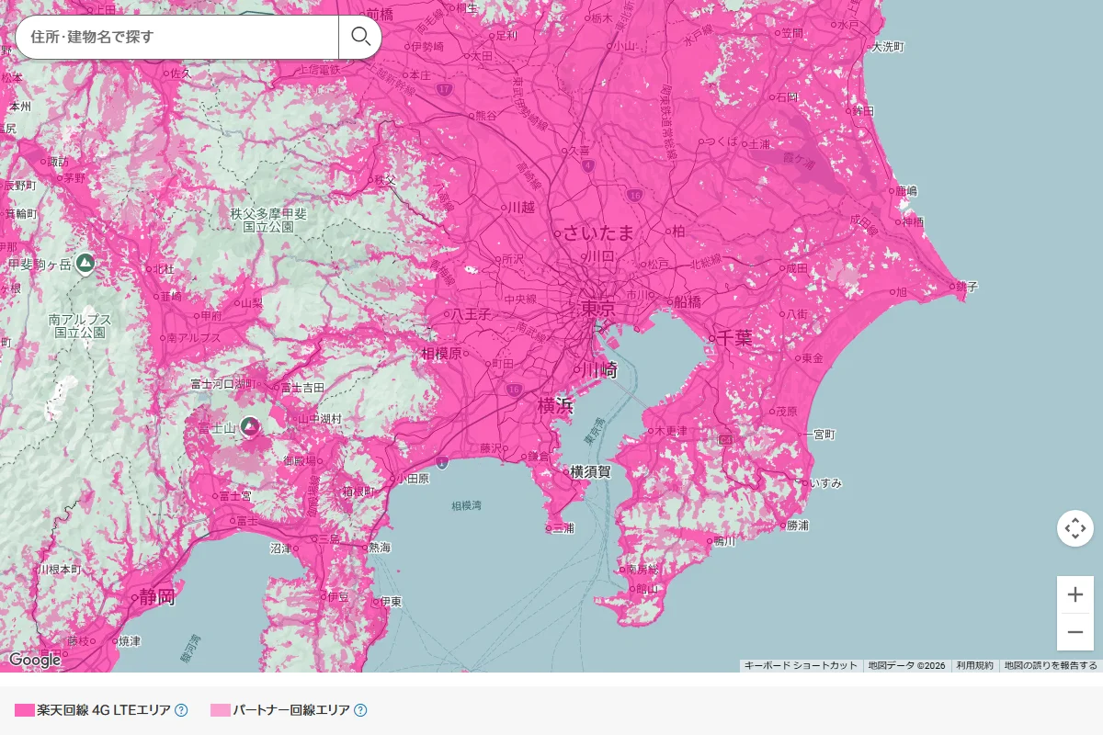Click the 木更津 city label
This screenshot has width=1103, height=735.
pyautogui.click(x=671, y=430)
